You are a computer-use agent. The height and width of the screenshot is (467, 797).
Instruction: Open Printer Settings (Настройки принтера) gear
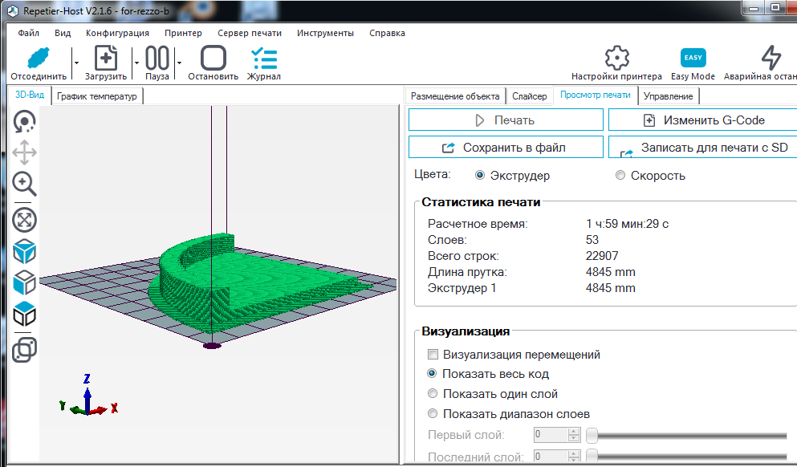[616, 58]
